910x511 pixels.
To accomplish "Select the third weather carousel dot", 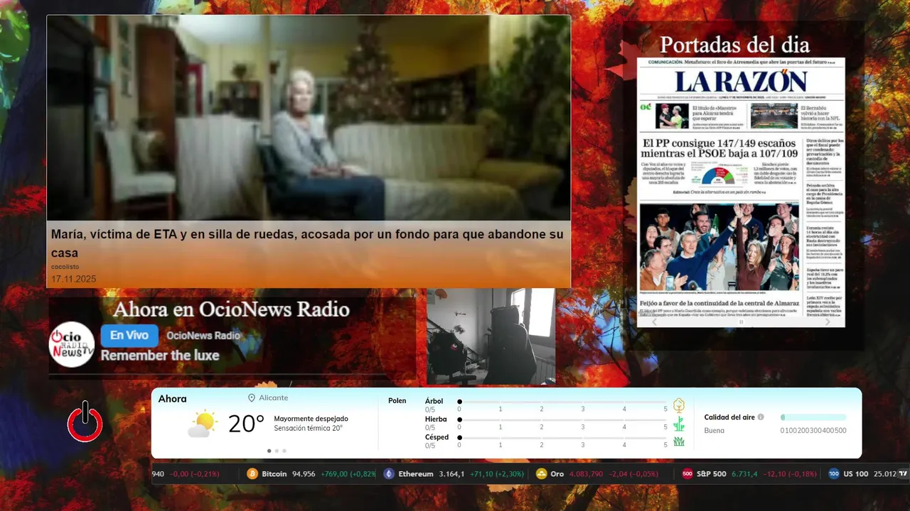I will 284,451.
